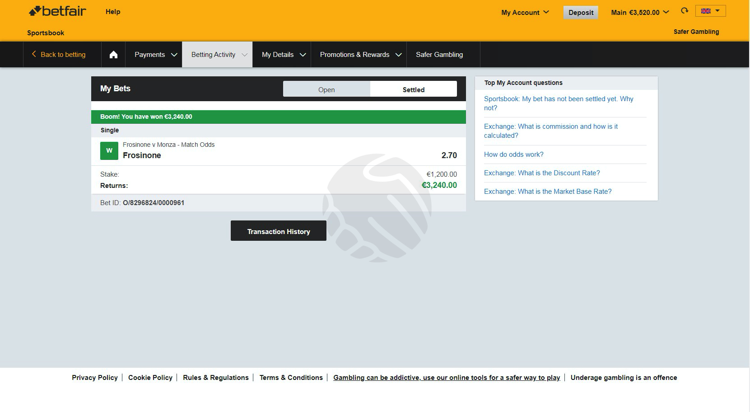The image size is (750, 412).
Task: Click the €1,200.00 stake value
Action: coord(442,174)
